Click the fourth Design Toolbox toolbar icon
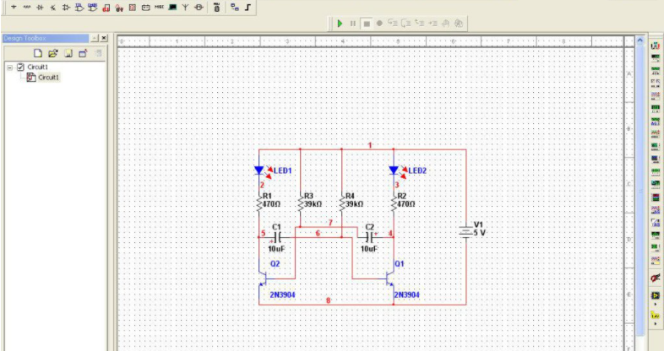The image size is (669, 351). click(x=83, y=53)
